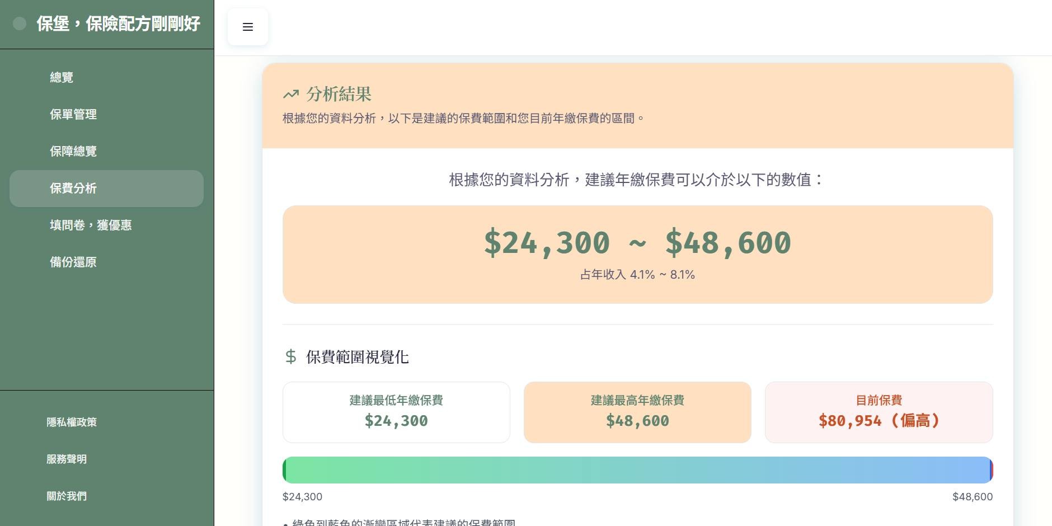Click the trending-up icon beside 分析結果
Screen dimensions: 1052x526
(x=291, y=94)
